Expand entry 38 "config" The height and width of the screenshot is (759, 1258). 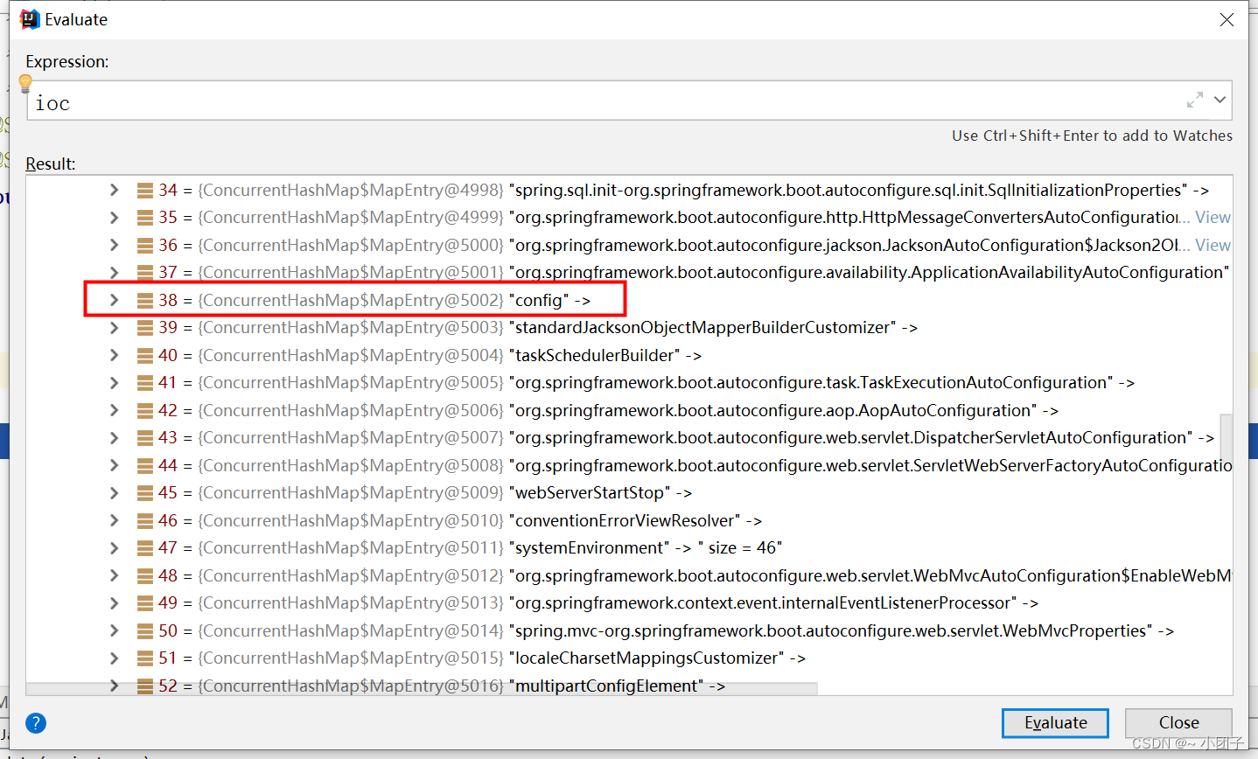[114, 300]
